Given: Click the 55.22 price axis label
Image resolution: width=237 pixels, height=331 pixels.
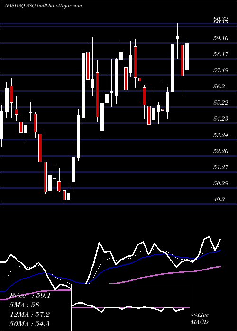Looking at the screenshot, I should (x=221, y=103).
